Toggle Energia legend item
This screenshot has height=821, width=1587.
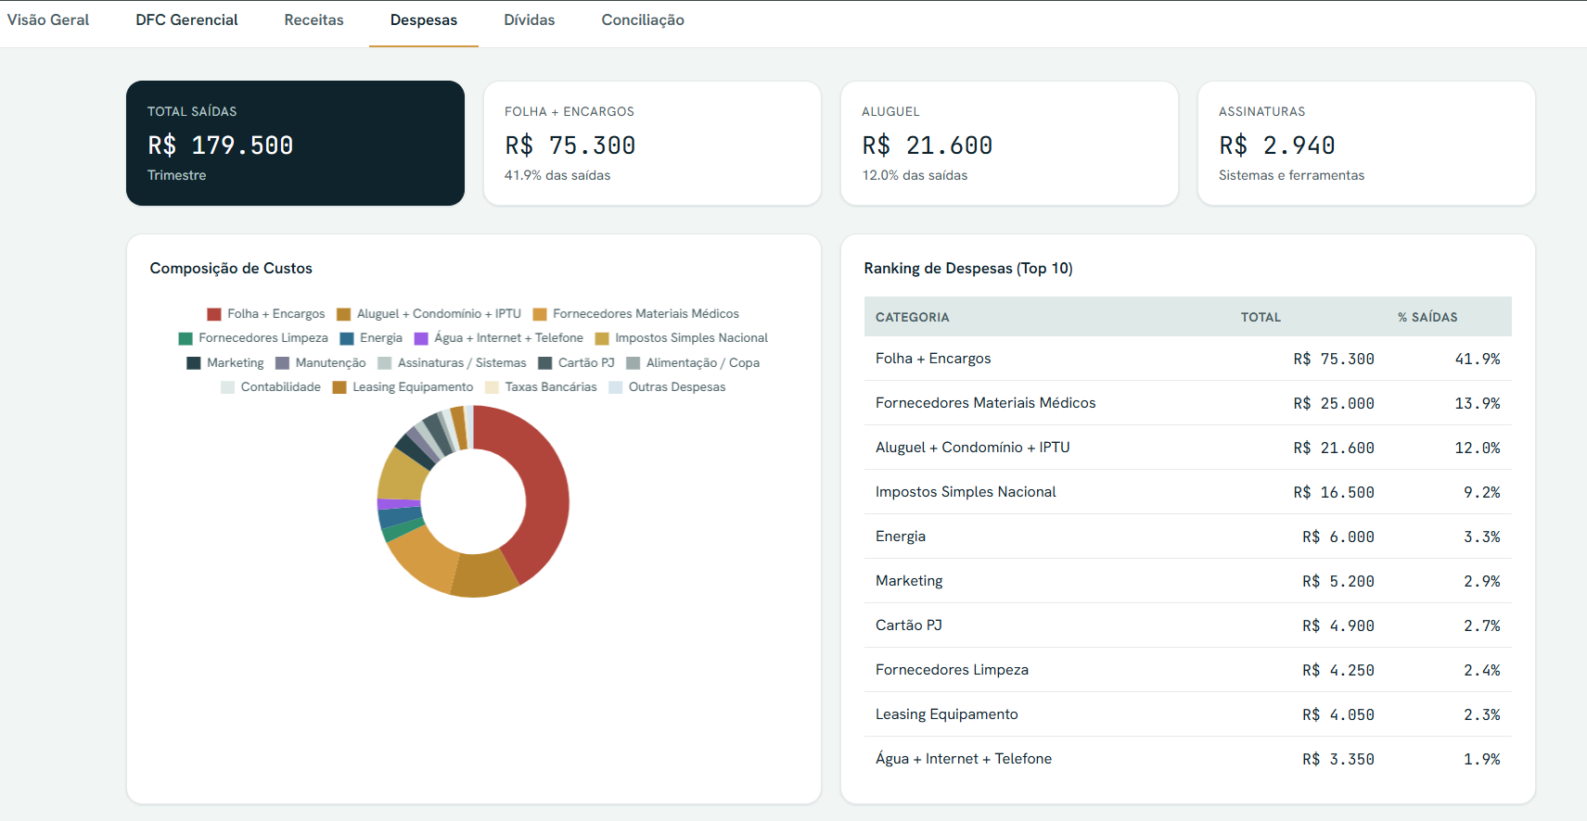click(371, 338)
